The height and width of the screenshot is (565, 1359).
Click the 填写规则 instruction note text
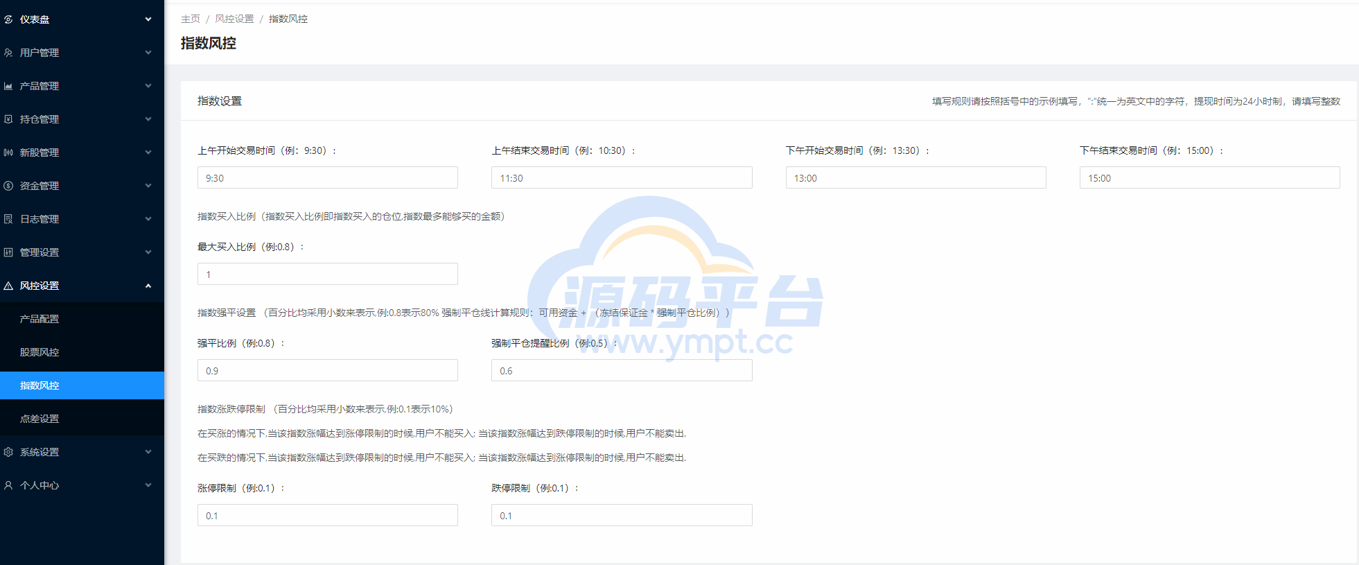point(1136,101)
